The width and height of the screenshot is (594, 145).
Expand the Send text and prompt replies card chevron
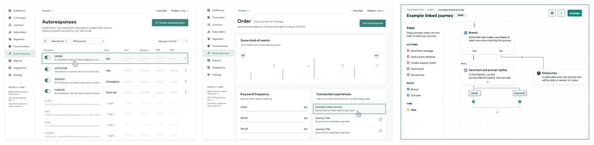[487, 82]
